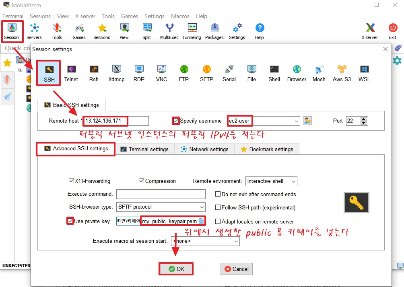Image resolution: width=404 pixels, height=287 pixels.
Task: Switch to Advanced SSH settings tab
Action: click(x=76, y=149)
